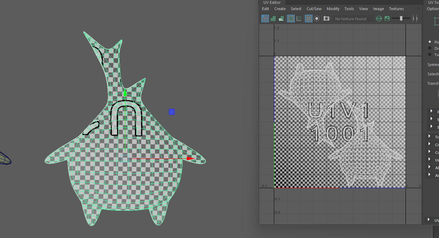Select the Pick radio button in UV Toolkit
This screenshot has height=238, width=439.
430,42
